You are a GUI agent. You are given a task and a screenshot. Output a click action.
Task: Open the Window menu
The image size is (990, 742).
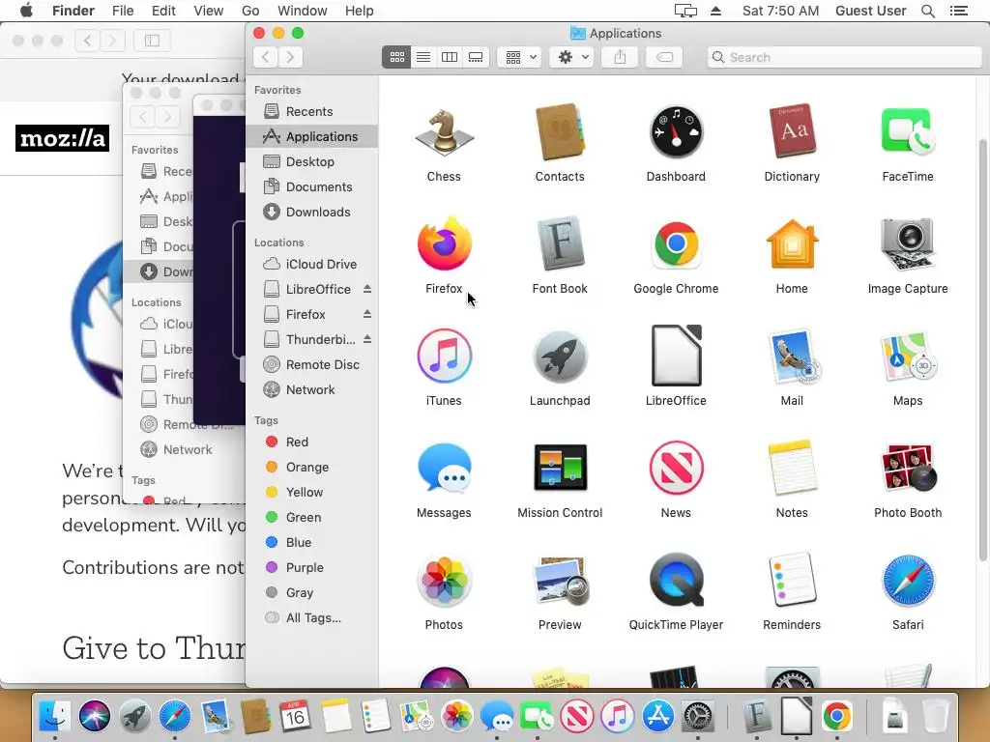click(303, 11)
